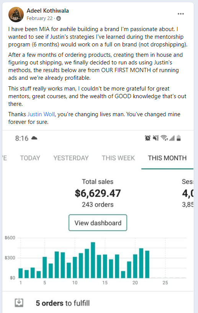Tap the battery status icon
198x313 pixels.
click(x=178, y=138)
